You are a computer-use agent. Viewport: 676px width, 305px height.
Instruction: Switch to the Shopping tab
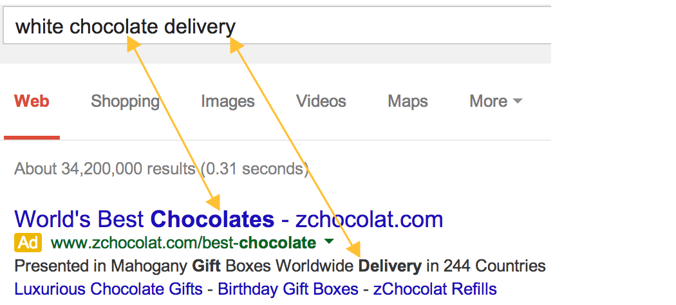125,102
